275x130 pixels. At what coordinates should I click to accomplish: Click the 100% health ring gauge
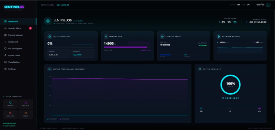click(230, 85)
